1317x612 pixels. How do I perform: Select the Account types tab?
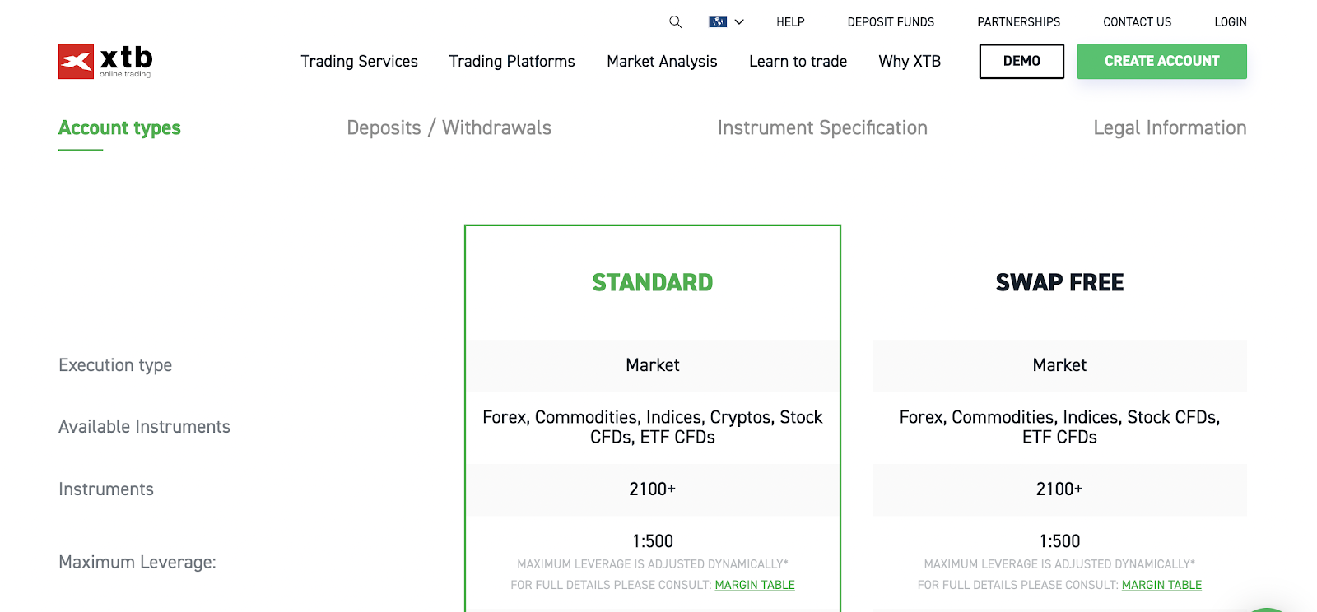click(119, 128)
